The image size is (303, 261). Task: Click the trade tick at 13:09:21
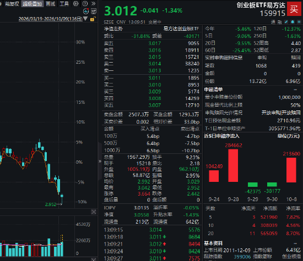click(152, 244)
